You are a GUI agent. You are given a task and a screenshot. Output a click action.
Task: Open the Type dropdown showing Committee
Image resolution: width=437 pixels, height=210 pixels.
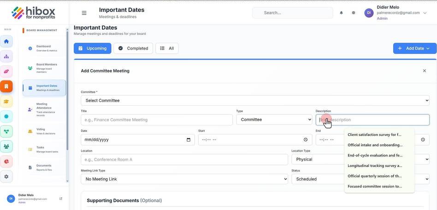pyautogui.click(x=274, y=120)
